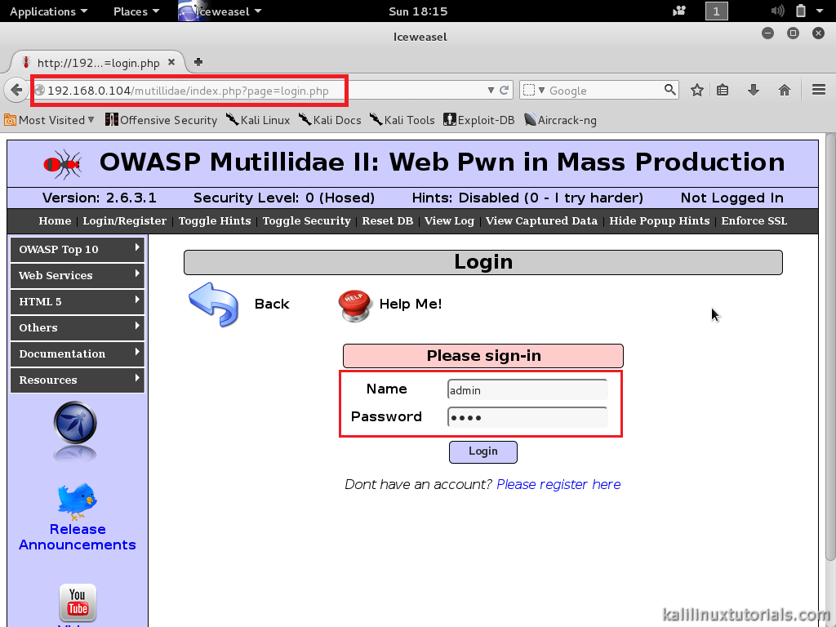This screenshot has height=627, width=836.
Task: Toggle Security level
Action: (x=306, y=220)
